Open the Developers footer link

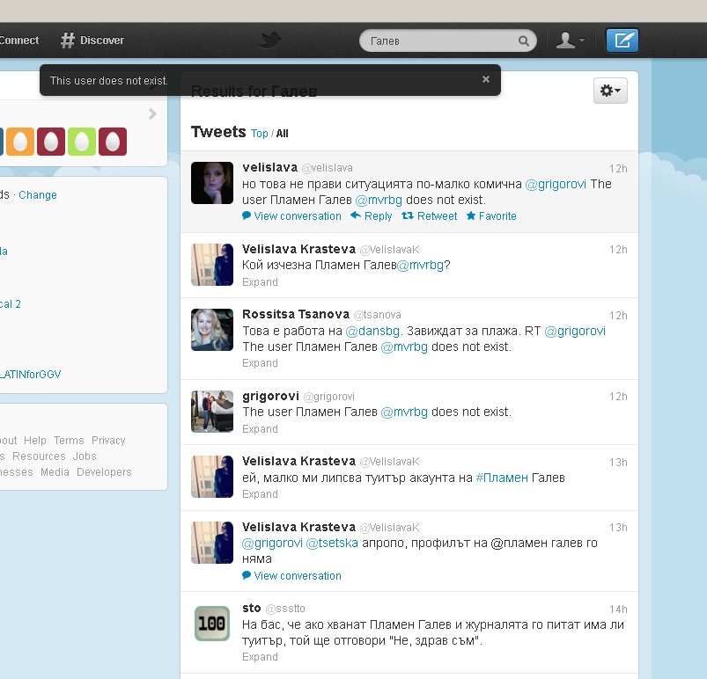tap(104, 472)
